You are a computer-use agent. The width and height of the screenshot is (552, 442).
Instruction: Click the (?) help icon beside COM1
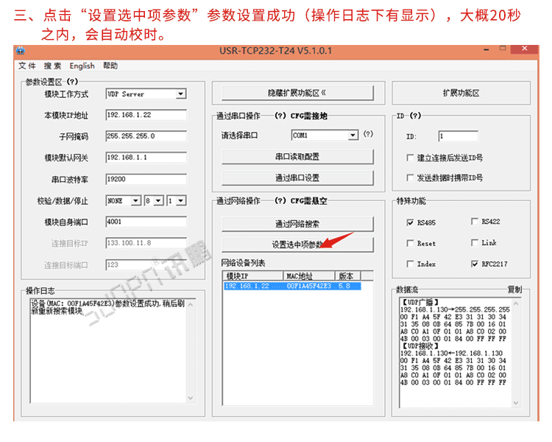[368, 135]
